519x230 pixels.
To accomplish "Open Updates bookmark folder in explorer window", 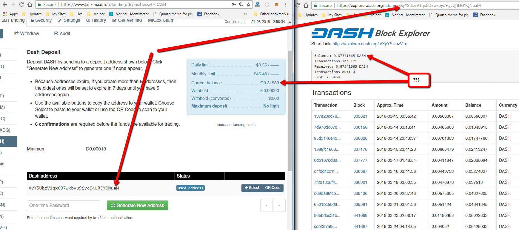I will [308, 15].
